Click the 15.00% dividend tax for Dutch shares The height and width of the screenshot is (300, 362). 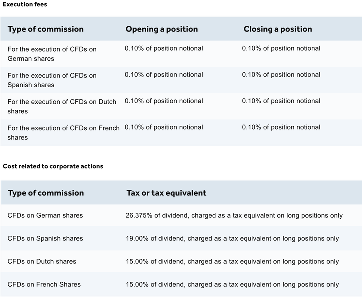(x=232, y=261)
